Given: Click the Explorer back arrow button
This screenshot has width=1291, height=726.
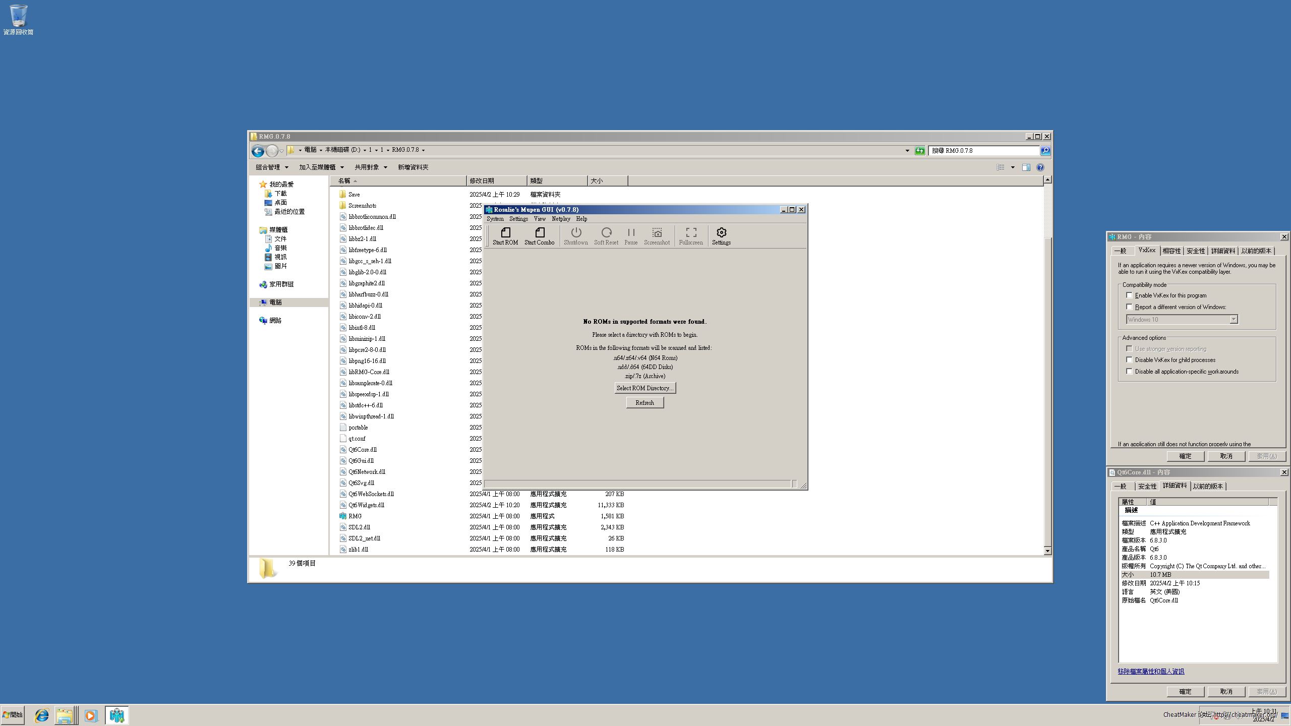Looking at the screenshot, I should [258, 151].
